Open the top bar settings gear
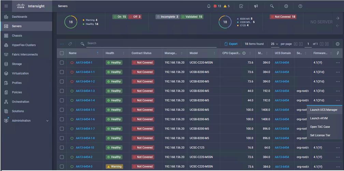Viewport: 344px width, 171px height. [286, 6]
